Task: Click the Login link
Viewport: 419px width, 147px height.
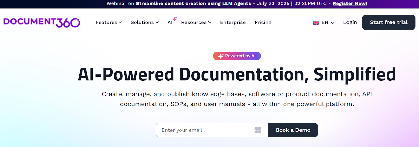Action: (350, 22)
